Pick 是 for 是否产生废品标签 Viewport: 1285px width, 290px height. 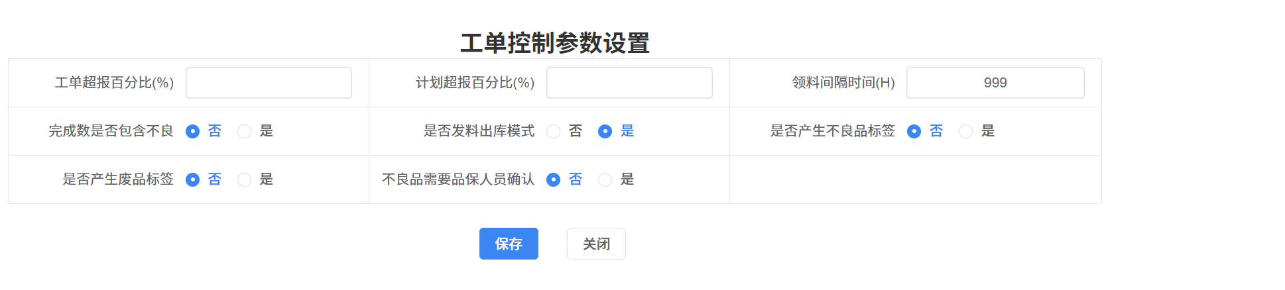(x=245, y=179)
